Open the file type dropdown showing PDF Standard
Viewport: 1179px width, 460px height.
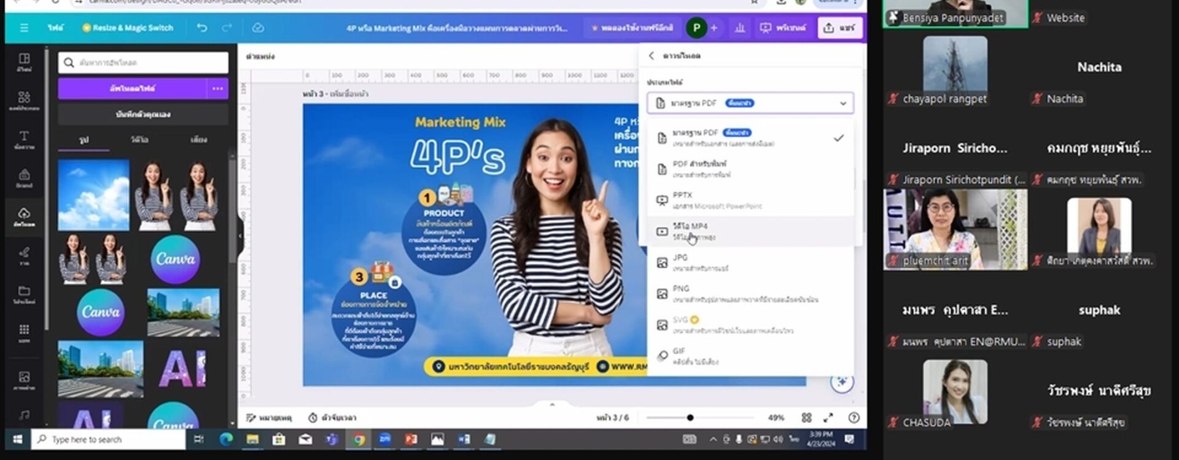click(x=750, y=103)
